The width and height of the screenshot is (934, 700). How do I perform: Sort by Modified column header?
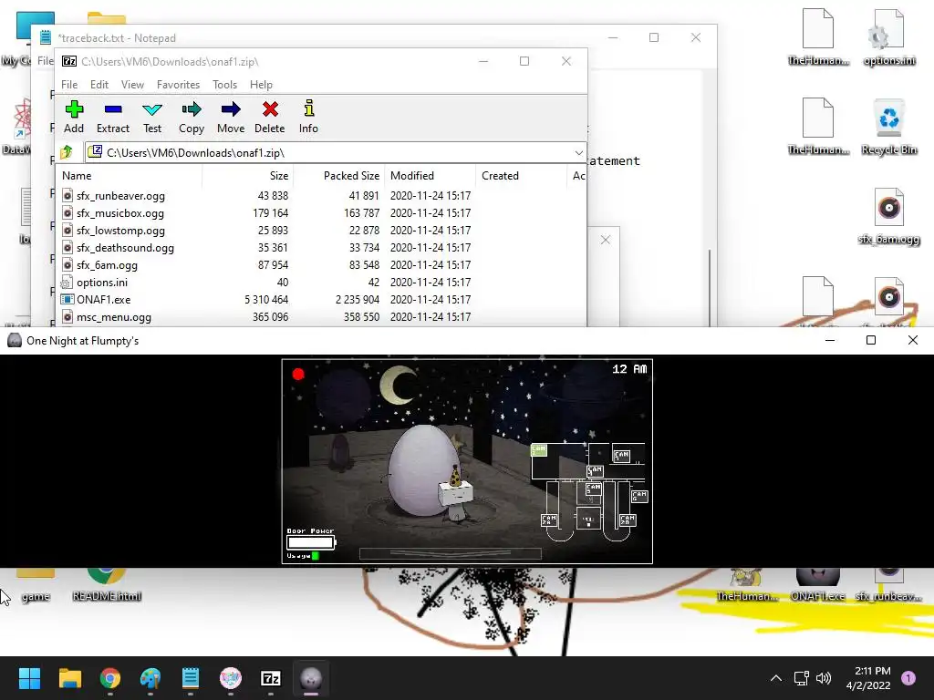[x=431, y=176]
